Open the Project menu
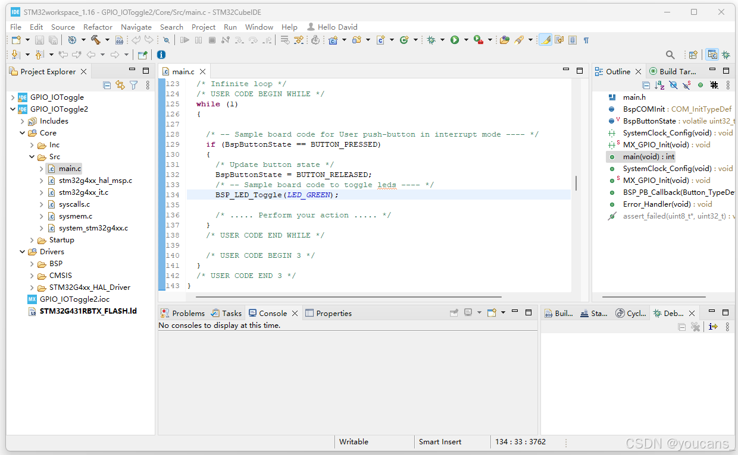Image resolution: width=738 pixels, height=455 pixels. pos(204,27)
